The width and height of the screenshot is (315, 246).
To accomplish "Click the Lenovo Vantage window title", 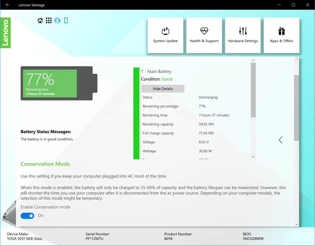I will click(x=32, y=5).
